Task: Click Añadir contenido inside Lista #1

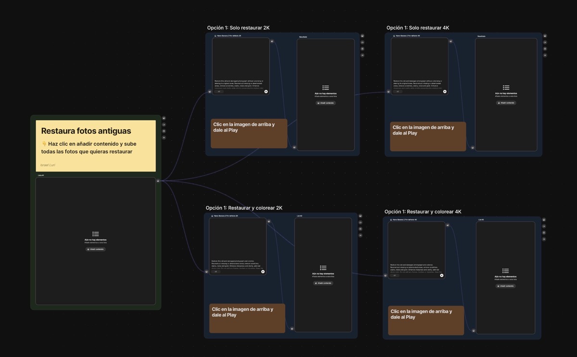Action: [x=95, y=249]
